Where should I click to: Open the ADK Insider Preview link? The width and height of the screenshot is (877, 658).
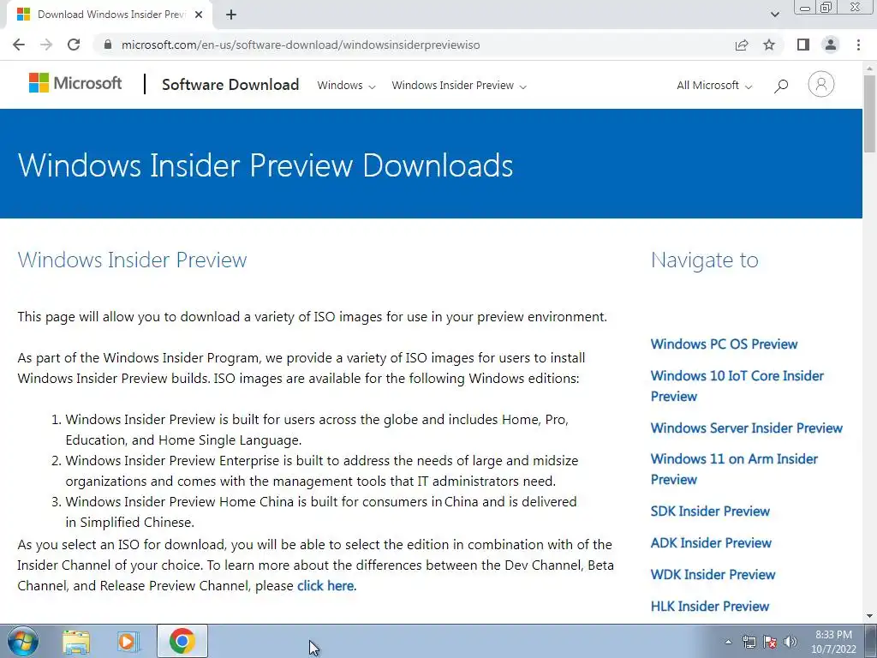[711, 542]
